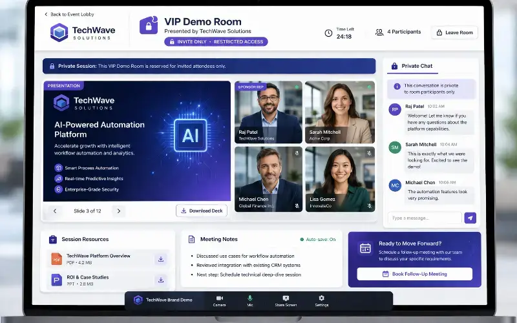Click the AI chip graphic on slide
This screenshot has height=323, width=517.
(x=190, y=136)
